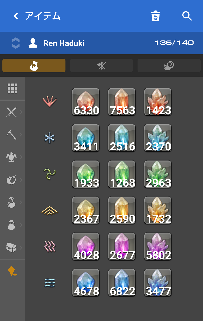The image size is (203, 321).
Task: Select the water crystal with 6822
Action: (x=122, y=283)
